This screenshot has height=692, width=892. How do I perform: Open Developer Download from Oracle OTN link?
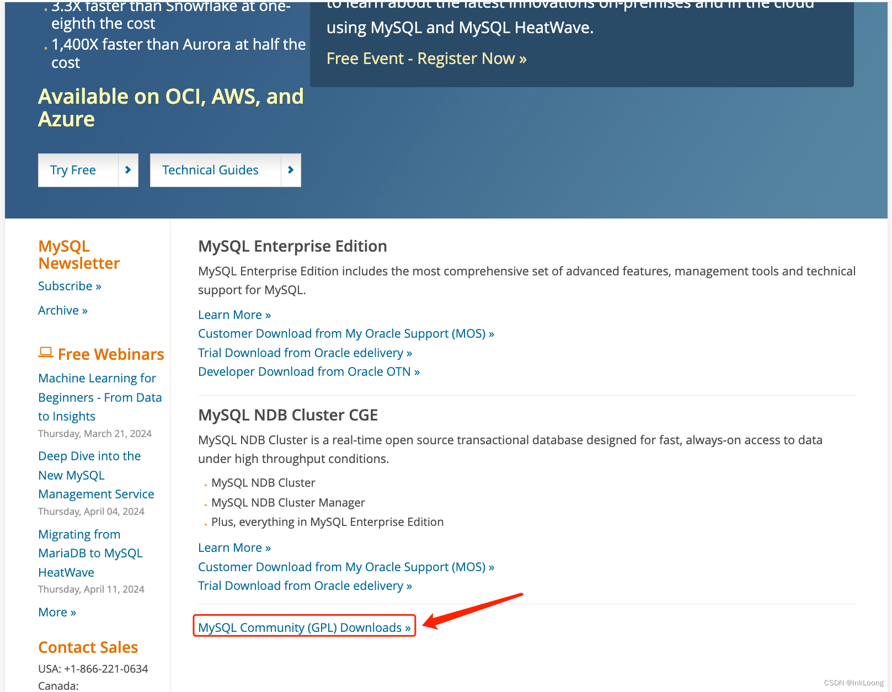tap(309, 371)
